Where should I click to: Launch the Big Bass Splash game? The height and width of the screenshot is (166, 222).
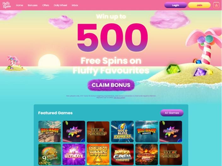(x=49, y=131)
